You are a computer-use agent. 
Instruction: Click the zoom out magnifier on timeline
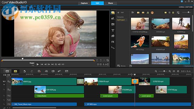[x=156, y=71]
